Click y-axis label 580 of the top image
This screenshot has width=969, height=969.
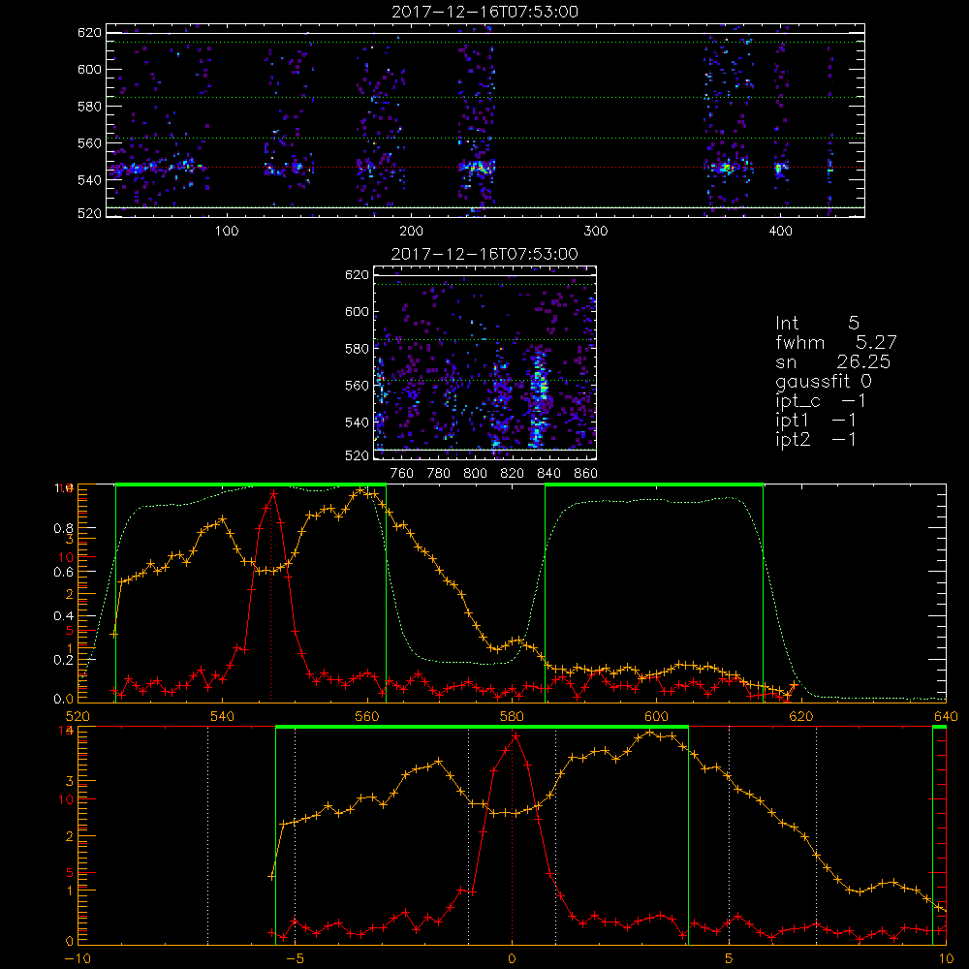click(89, 107)
